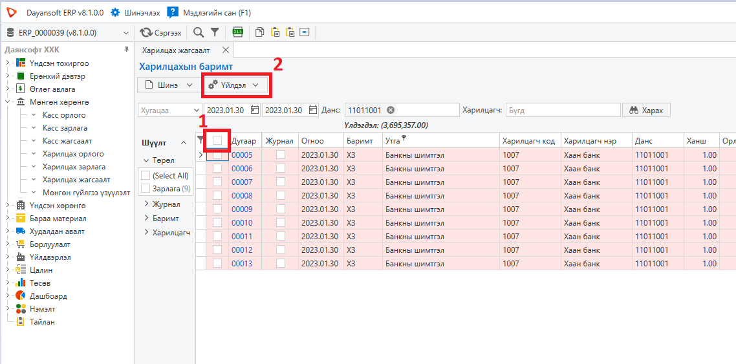Image resolution: width=736 pixels, height=364 pixels.
Task: Click the Бараа материал box icon
Action: coord(21,218)
